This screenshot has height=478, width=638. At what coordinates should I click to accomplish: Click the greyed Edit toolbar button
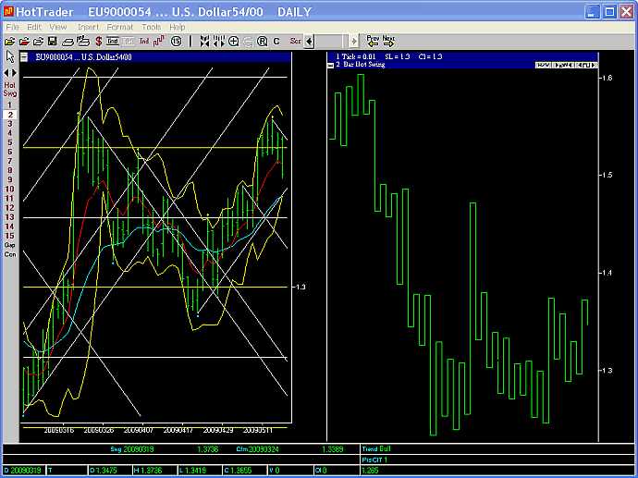pyautogui.click(x=128, y=41)
